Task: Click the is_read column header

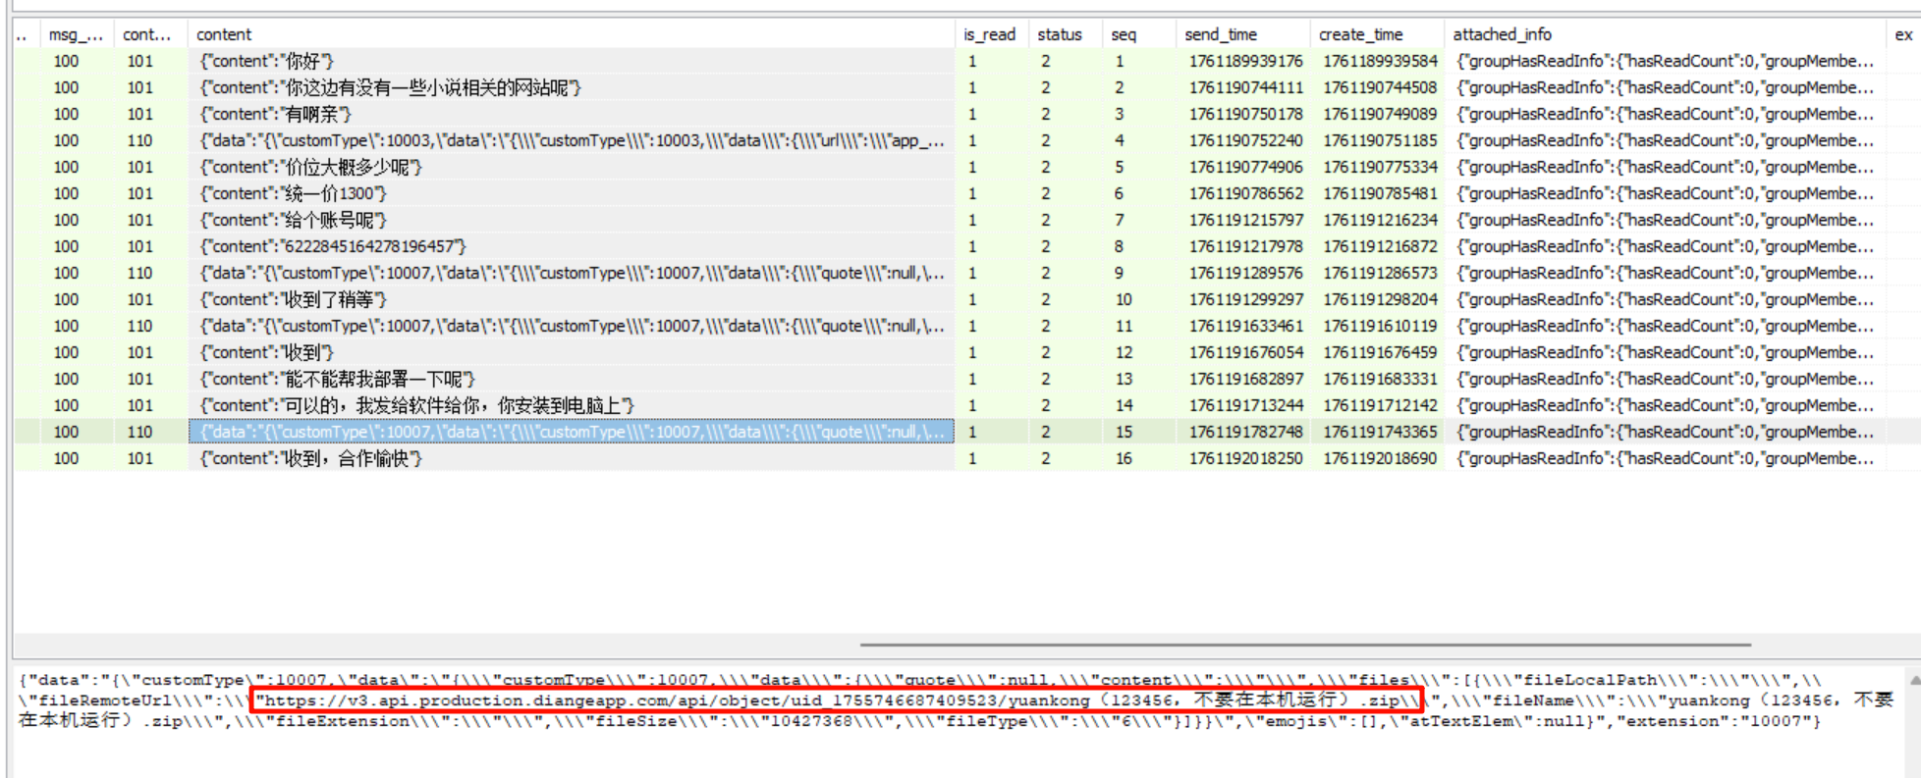Action: [989, 34]
